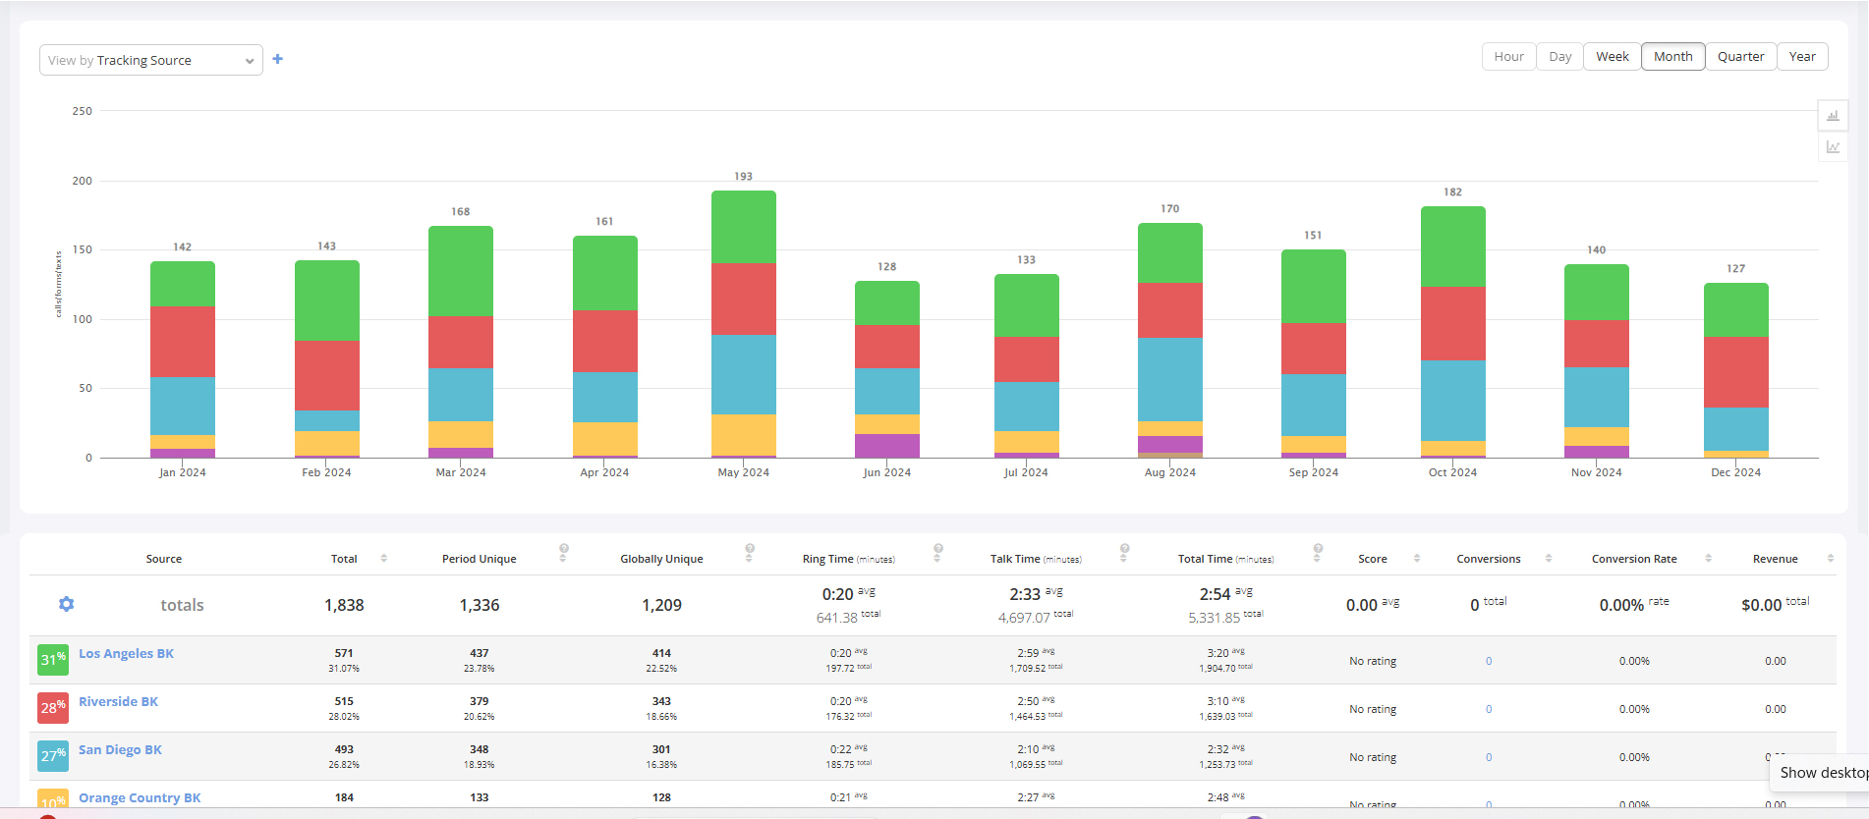This screenshot has height=819, width=1869.
Task: Switch chart to line graph view
Action: tap(1833, 147)
